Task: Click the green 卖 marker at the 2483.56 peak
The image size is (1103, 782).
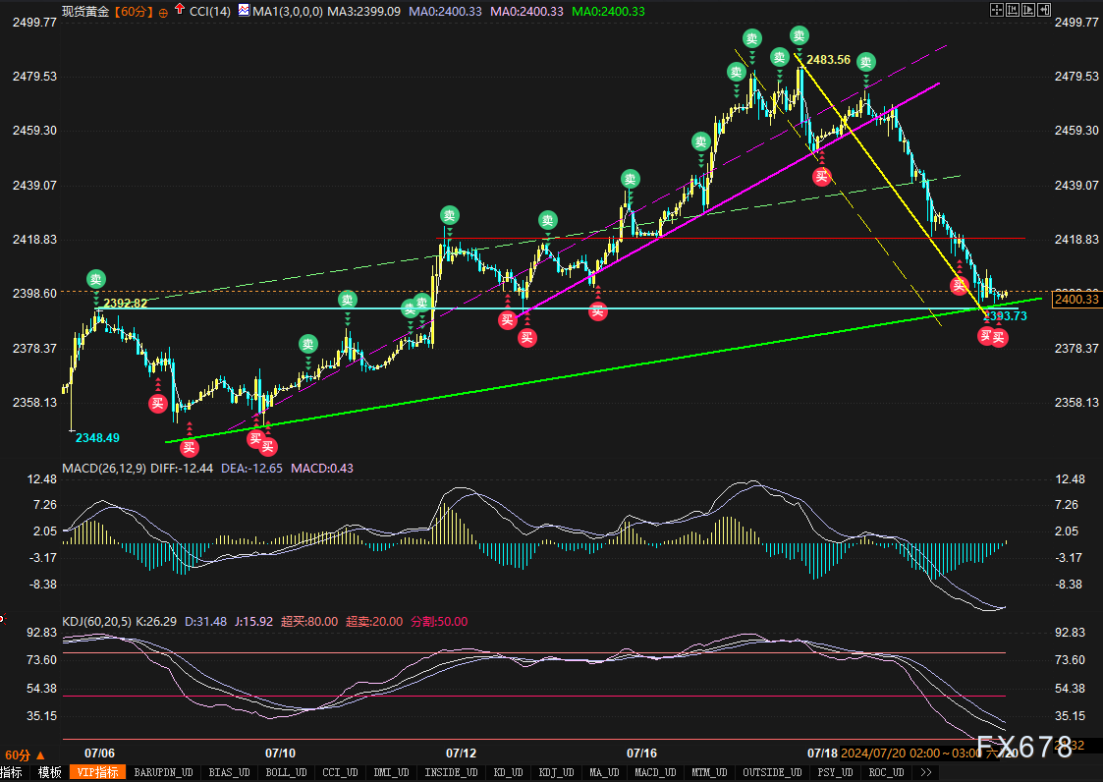Action: (x=800, y=36)
